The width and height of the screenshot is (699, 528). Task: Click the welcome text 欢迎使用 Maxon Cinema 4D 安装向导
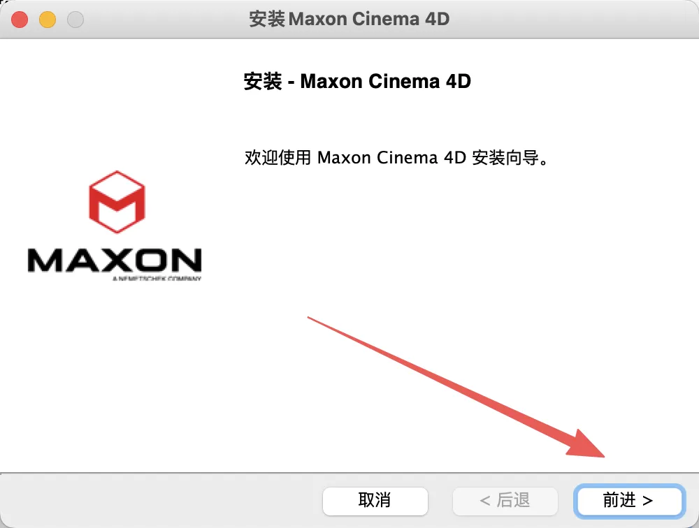396,158
